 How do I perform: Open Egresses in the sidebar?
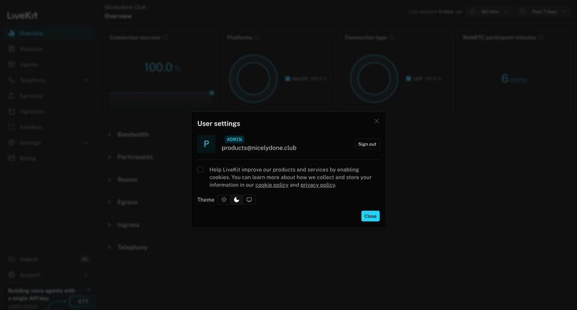point(48,95)
